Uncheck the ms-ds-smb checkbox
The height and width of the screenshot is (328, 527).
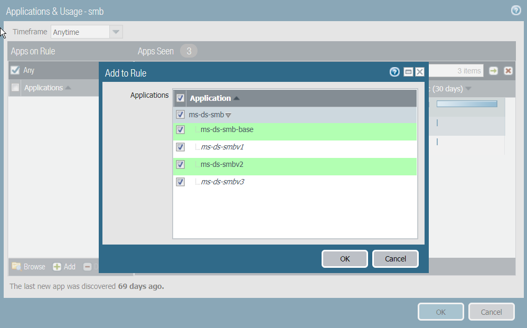[x=181, y=115]
